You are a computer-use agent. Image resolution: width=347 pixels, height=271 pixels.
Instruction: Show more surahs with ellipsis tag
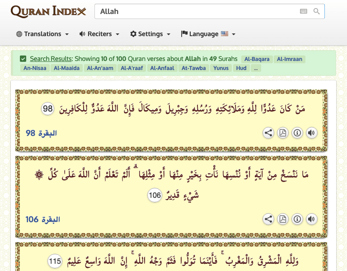[x=256, y=68]
